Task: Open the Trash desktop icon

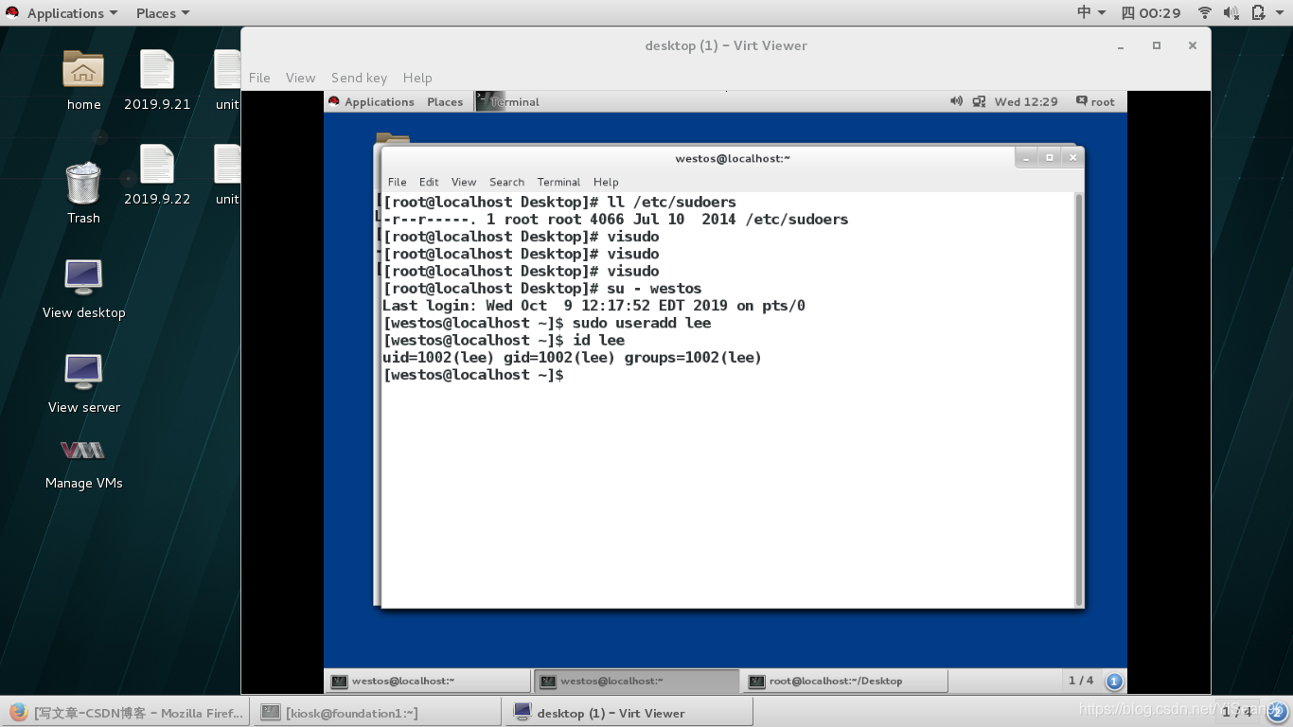Action: [83, 192]
